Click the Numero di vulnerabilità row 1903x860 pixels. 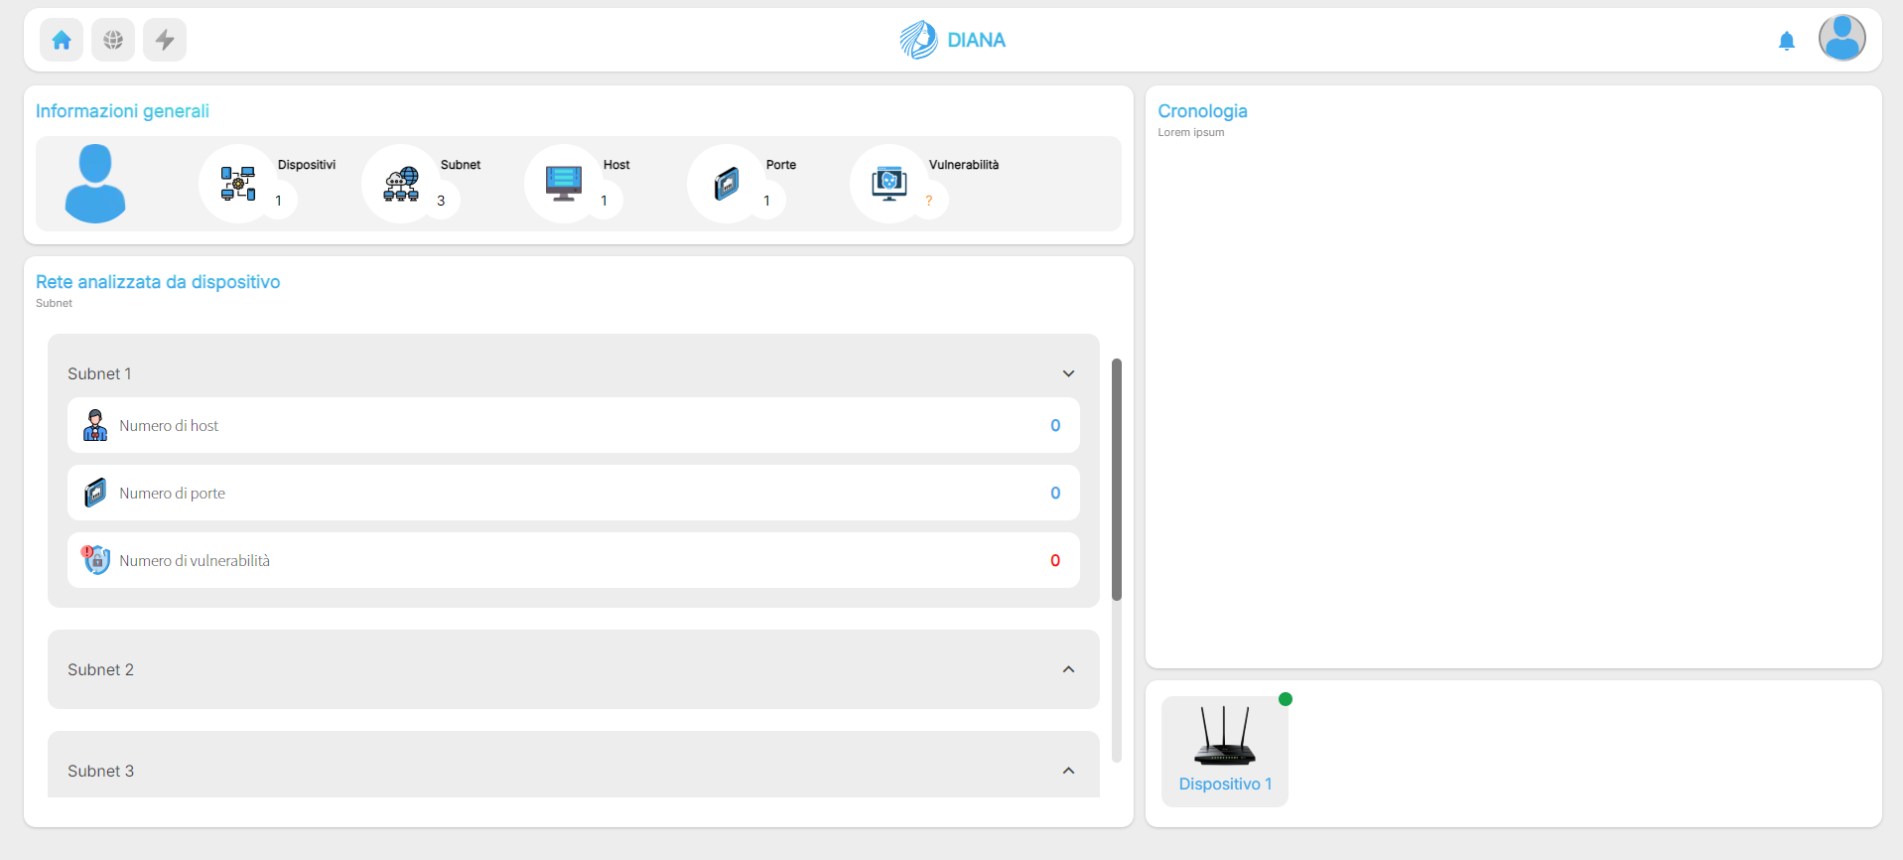point(573,560)
